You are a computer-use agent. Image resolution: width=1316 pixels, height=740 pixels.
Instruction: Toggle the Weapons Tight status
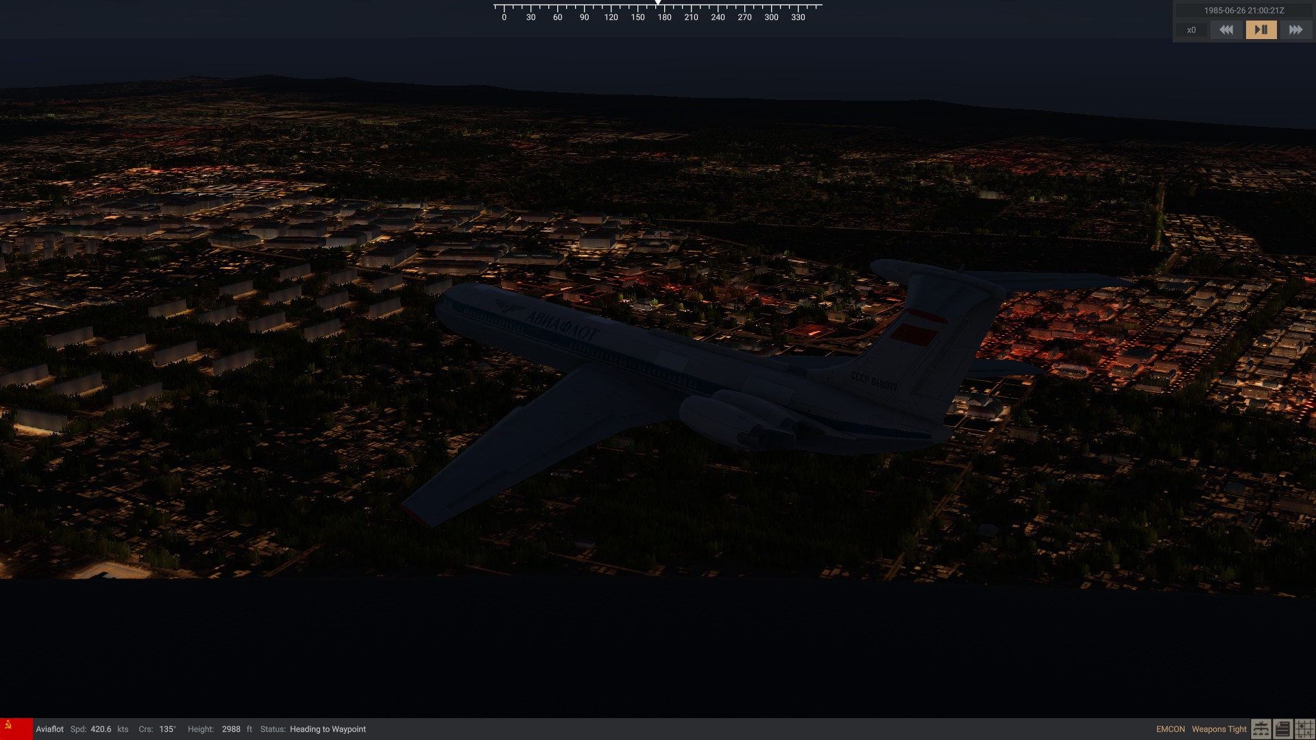pos(1219,729)
